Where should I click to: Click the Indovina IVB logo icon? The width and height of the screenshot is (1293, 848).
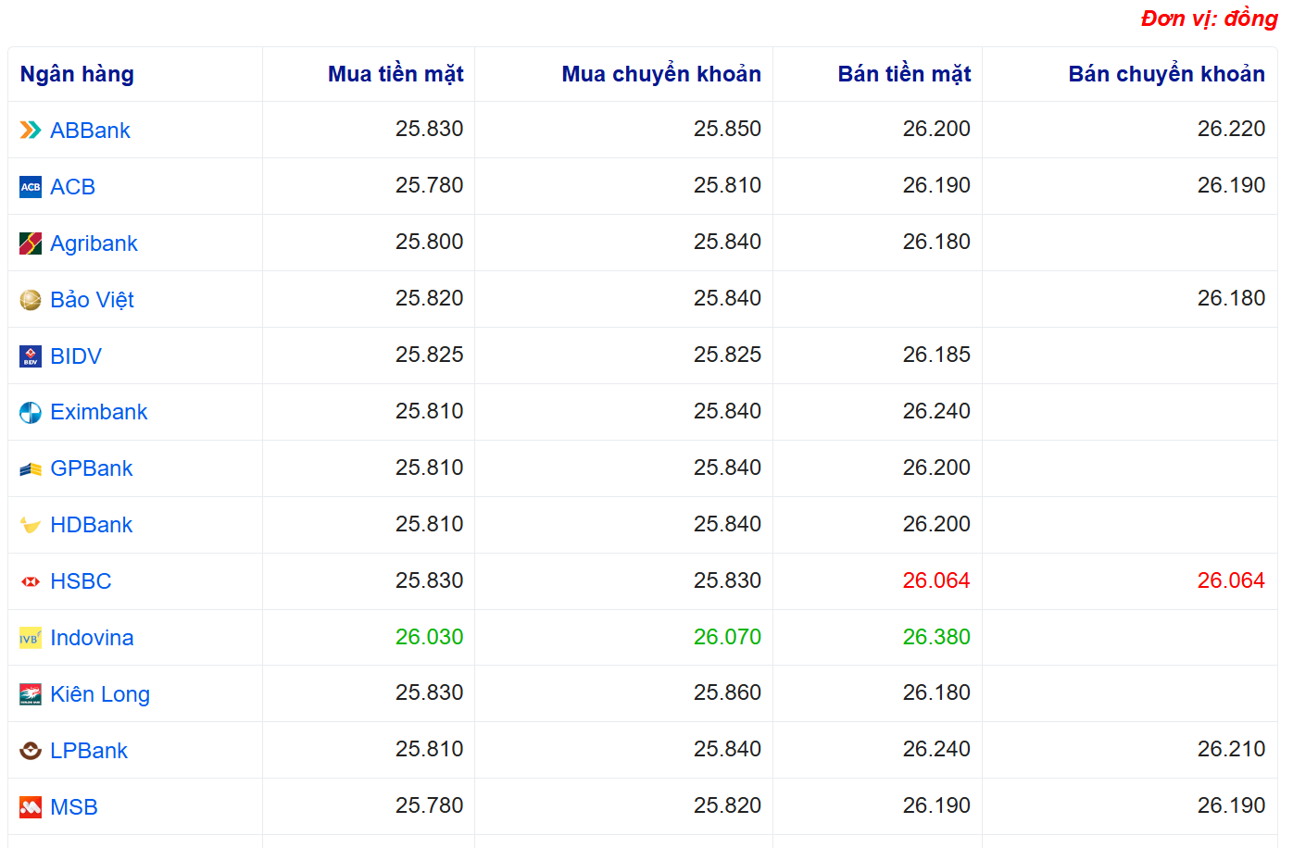pos(31,638)
